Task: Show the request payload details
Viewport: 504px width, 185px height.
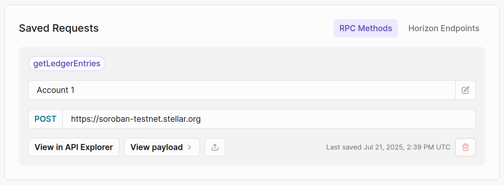Action: (162, 147)
